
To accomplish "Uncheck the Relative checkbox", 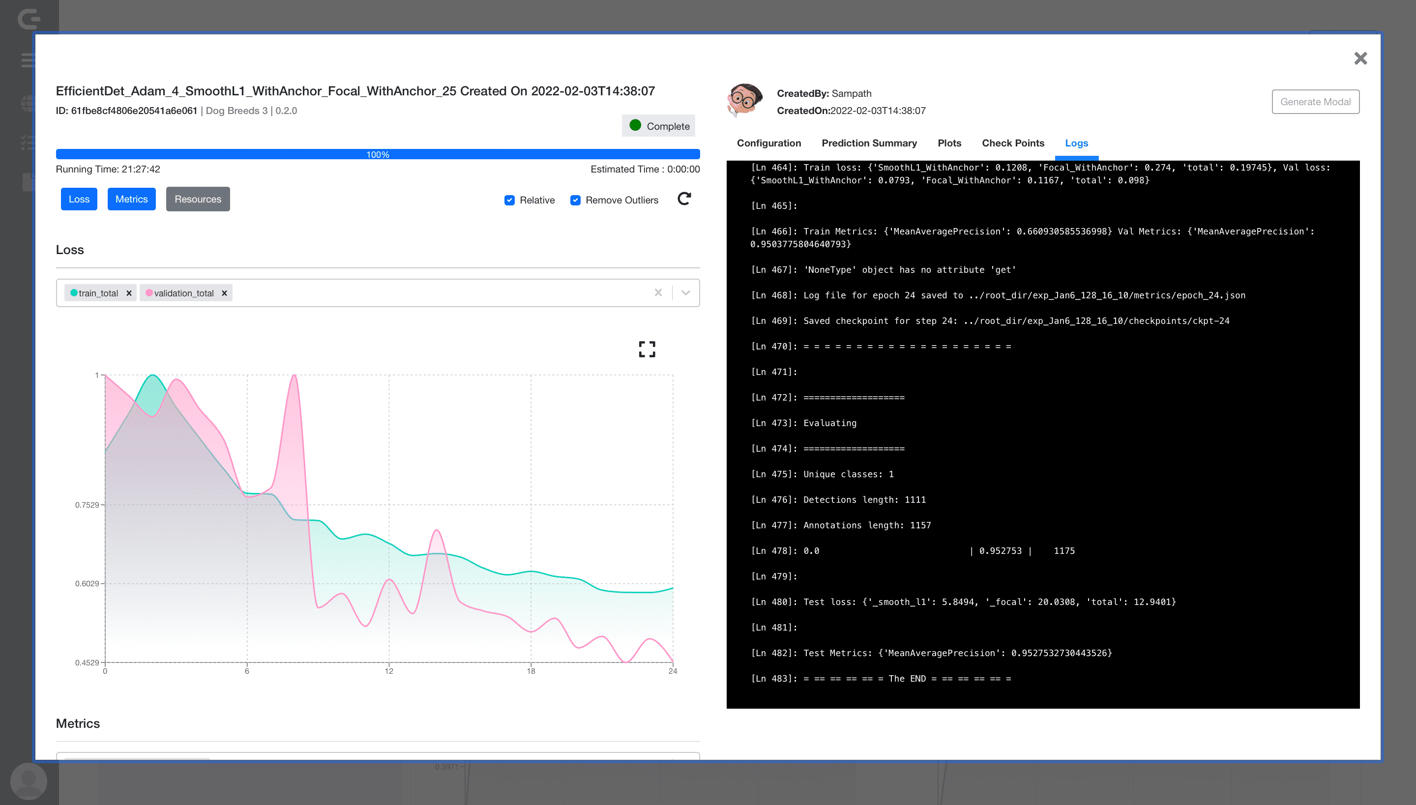I will tap(509, 200).
